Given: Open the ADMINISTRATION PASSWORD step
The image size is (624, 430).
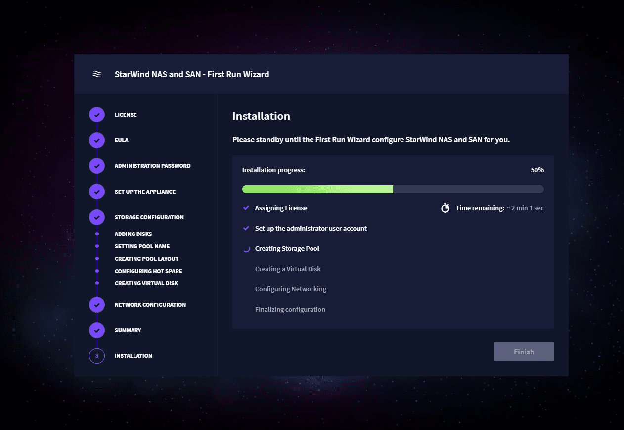Looking at the screenshot, I should coord(152,166).
